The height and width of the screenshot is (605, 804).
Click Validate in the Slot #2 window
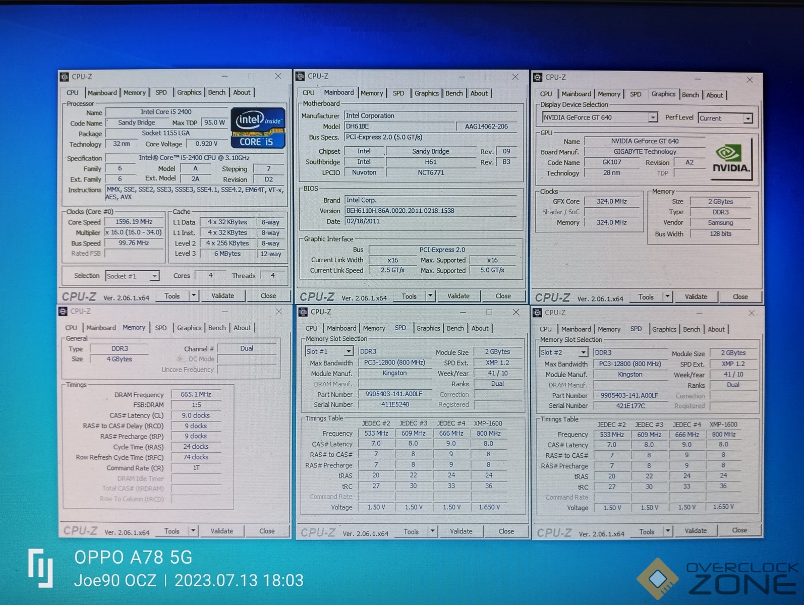[696, 530]
